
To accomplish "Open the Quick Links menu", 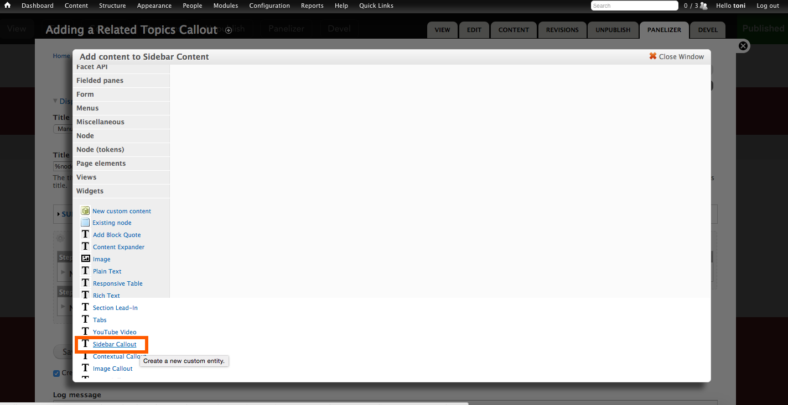I will (x=376, y=6).
